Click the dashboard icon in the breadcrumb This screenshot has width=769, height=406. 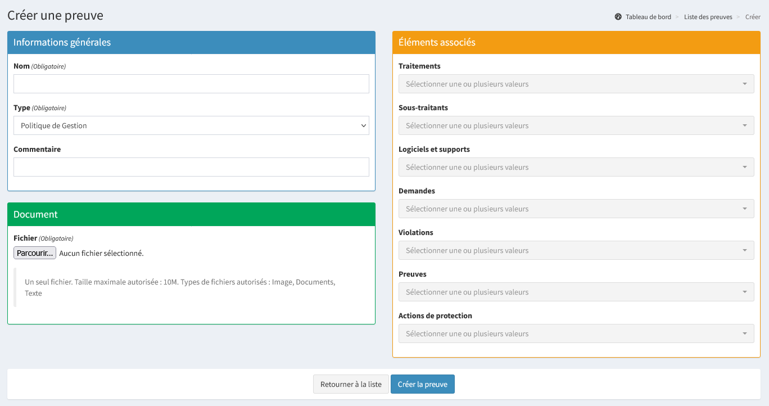click(618, 17)
